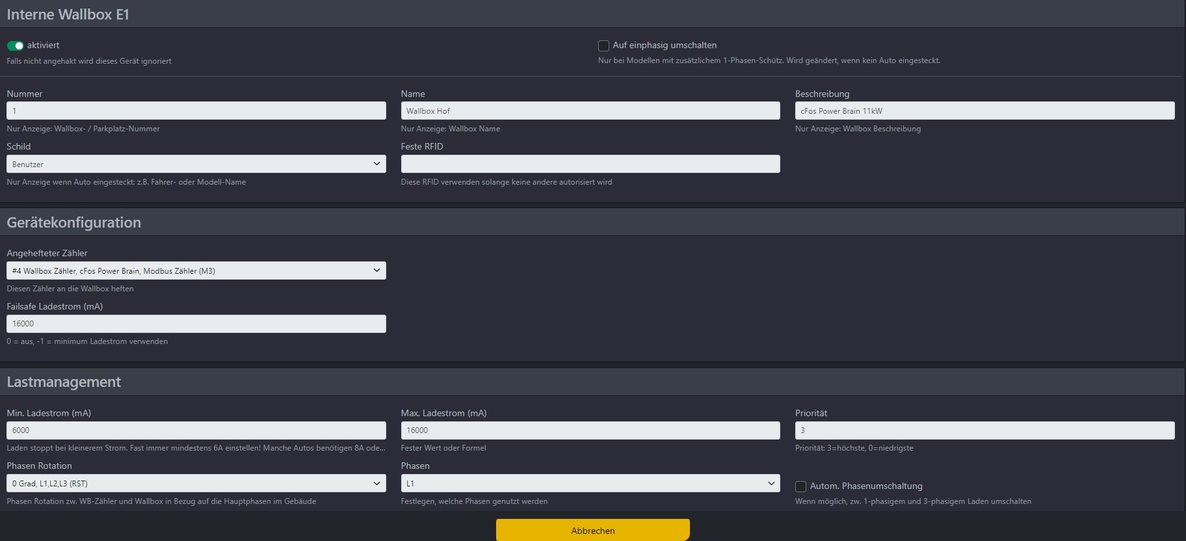Toggle the 'aktiviert' switch off
Screen dimensions: 1186x541
click(15, 46)
